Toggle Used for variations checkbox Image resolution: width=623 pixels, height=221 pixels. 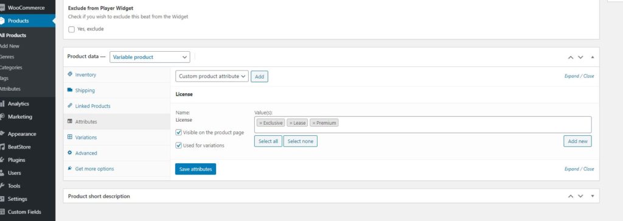point(179,146)
